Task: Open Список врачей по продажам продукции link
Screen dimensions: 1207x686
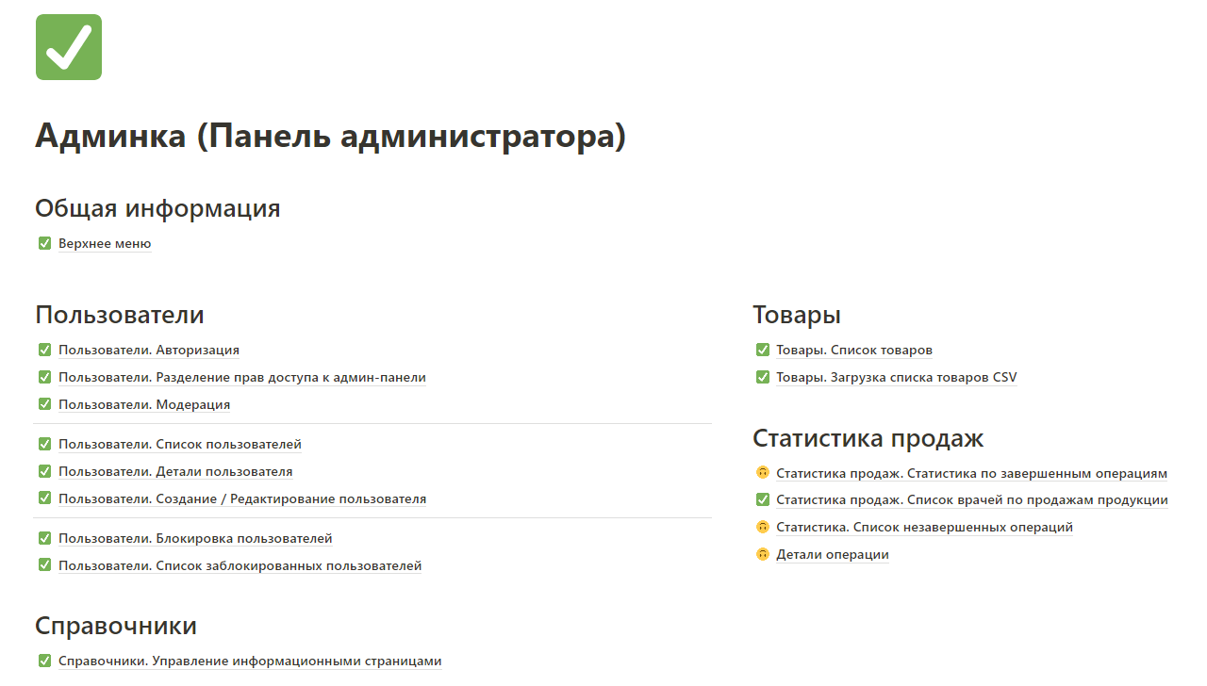Action: point(972,500)
